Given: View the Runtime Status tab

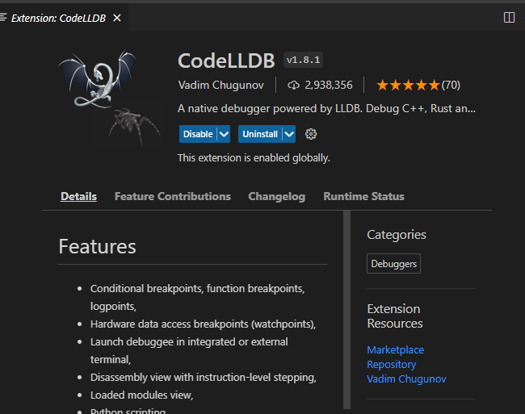Looking at the screenshot, I should (364, 196).
